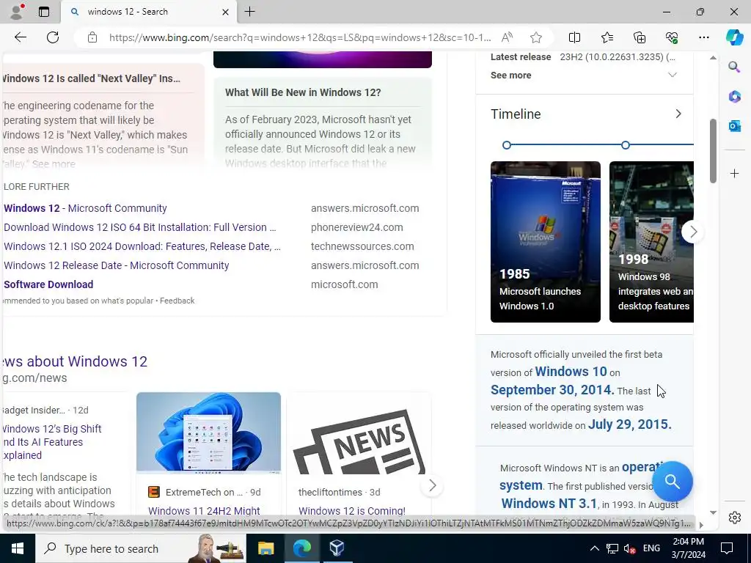The width and height of the screenshot is (751, 563).
Task: Activate Read aloud icon in address bar
Action: click(x=507, y=37)
